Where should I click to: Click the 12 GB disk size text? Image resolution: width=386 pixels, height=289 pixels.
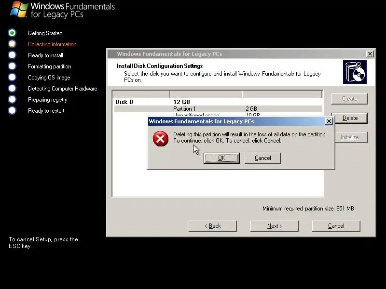(181, 102)
